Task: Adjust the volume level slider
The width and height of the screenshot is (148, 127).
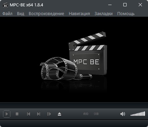Action: [138, 114]
